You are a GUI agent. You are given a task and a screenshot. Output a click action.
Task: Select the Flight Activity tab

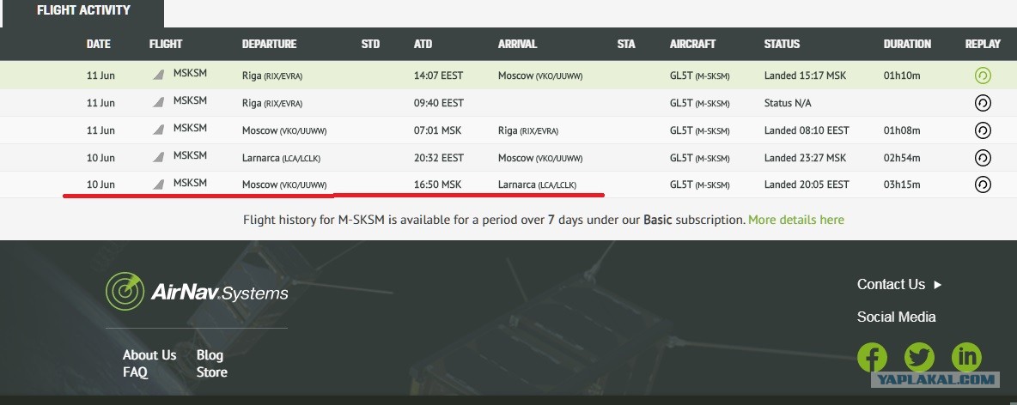pos(83,11)
